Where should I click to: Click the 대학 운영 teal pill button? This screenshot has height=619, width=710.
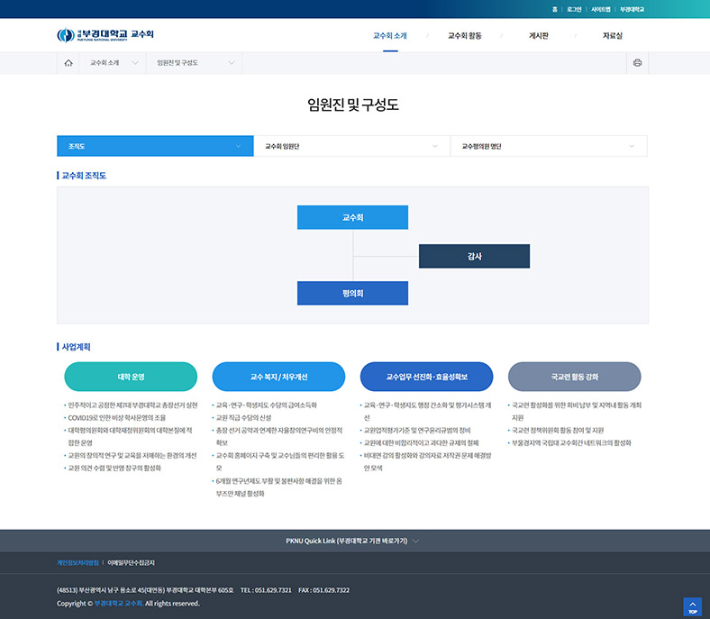coord(131,377)
